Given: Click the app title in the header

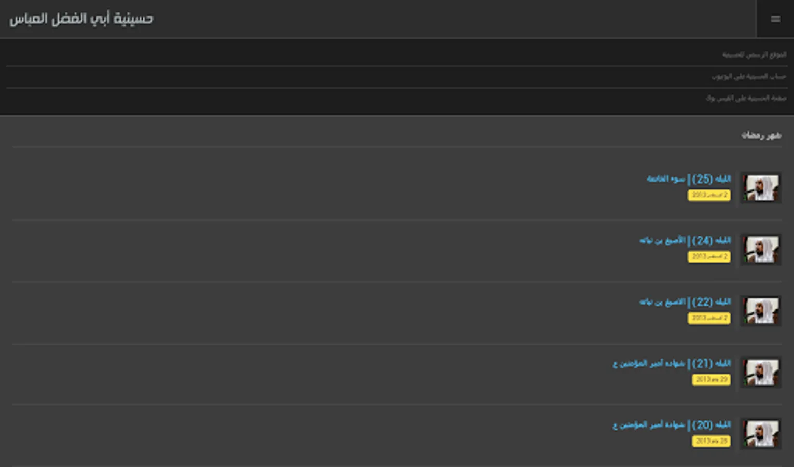Looking at the screenshot, I should 81,19.
